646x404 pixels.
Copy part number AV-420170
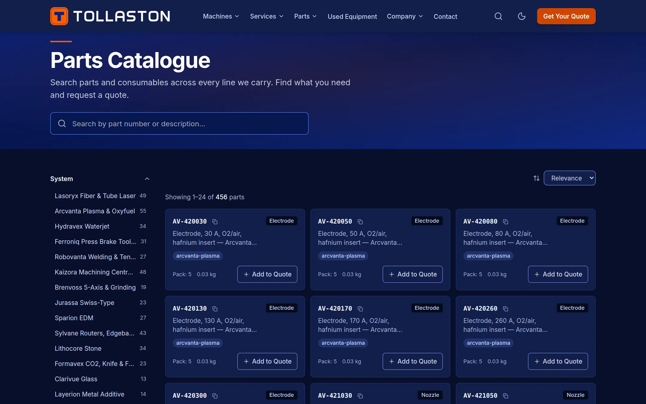(x=360, y=309)
